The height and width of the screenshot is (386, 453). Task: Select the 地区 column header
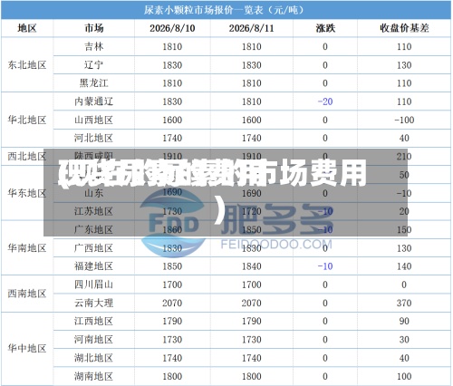[27, 28]
